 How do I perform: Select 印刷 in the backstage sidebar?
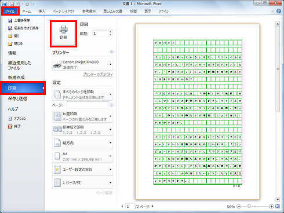pos(23,88)
